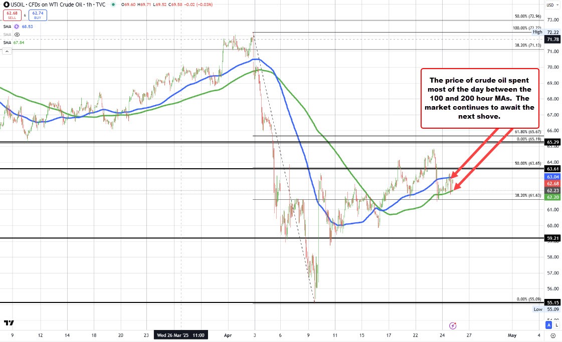Click the 62.68 SELL button
The width and height of the screenshot is (562, 342).
(x=12, y=15)
